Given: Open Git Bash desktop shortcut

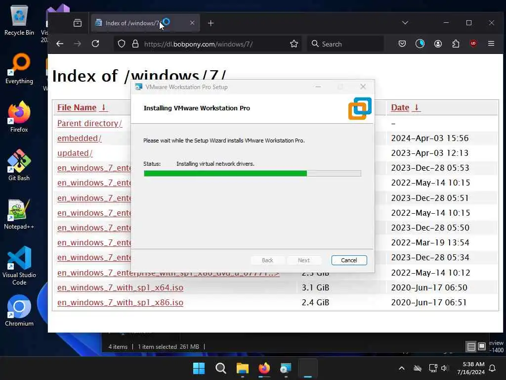Looking at the screenshot, I should point(19,165).
